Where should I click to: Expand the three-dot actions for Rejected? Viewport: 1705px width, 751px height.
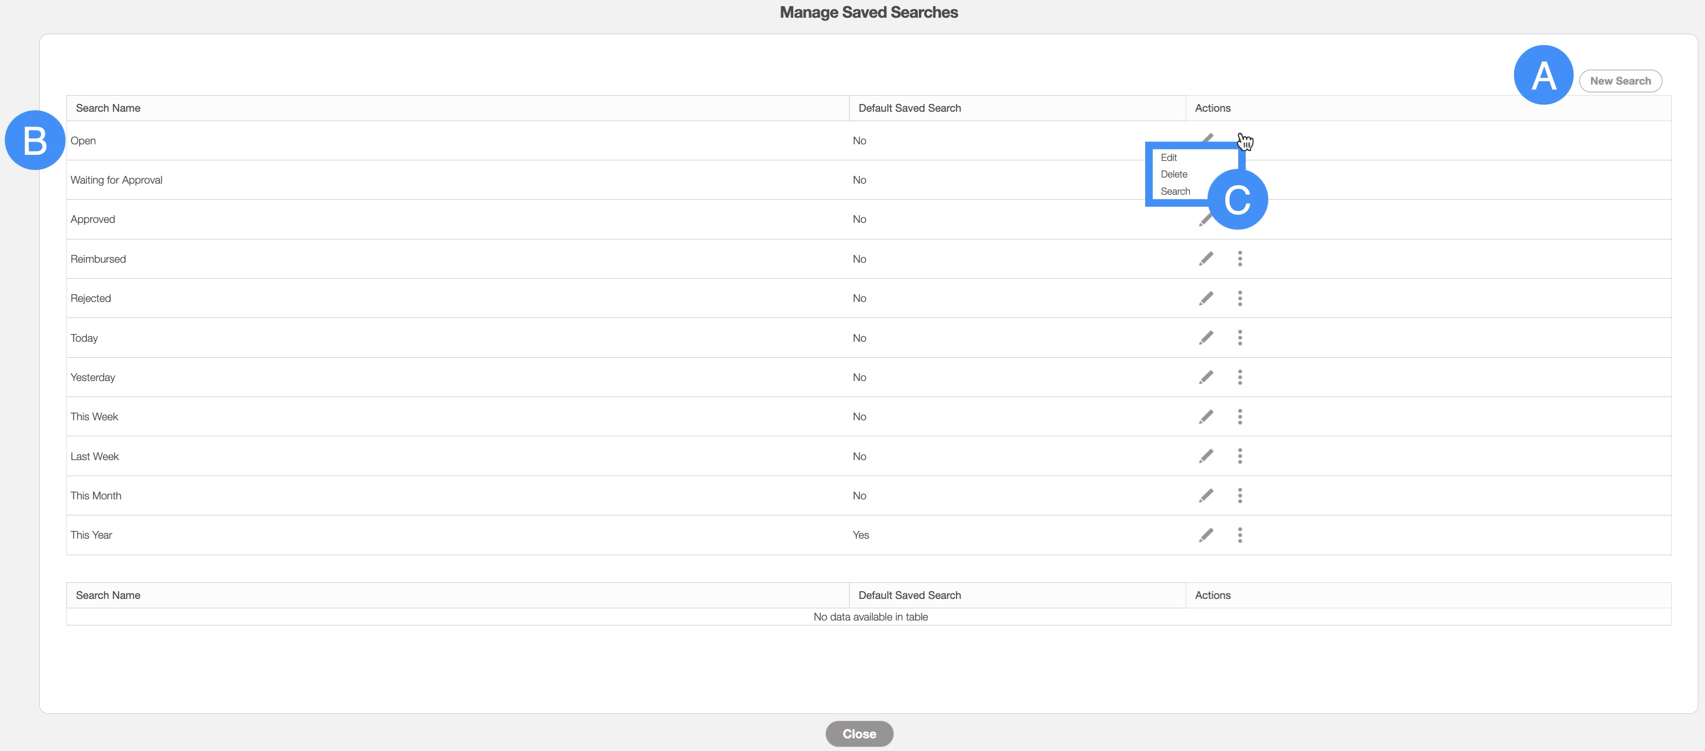click(x=1240, y=299)
